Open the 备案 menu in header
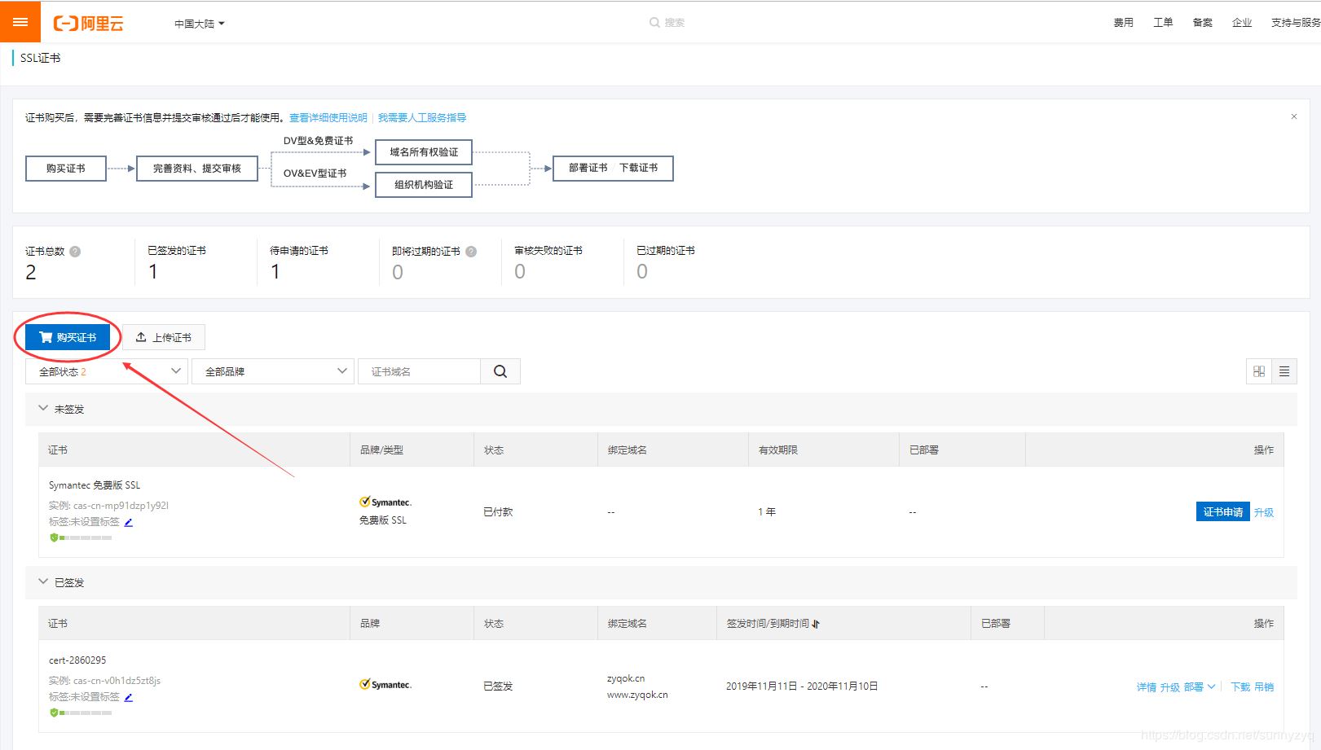The width and height of the screenshot is (1321, 750). [x=1202, y=23]
